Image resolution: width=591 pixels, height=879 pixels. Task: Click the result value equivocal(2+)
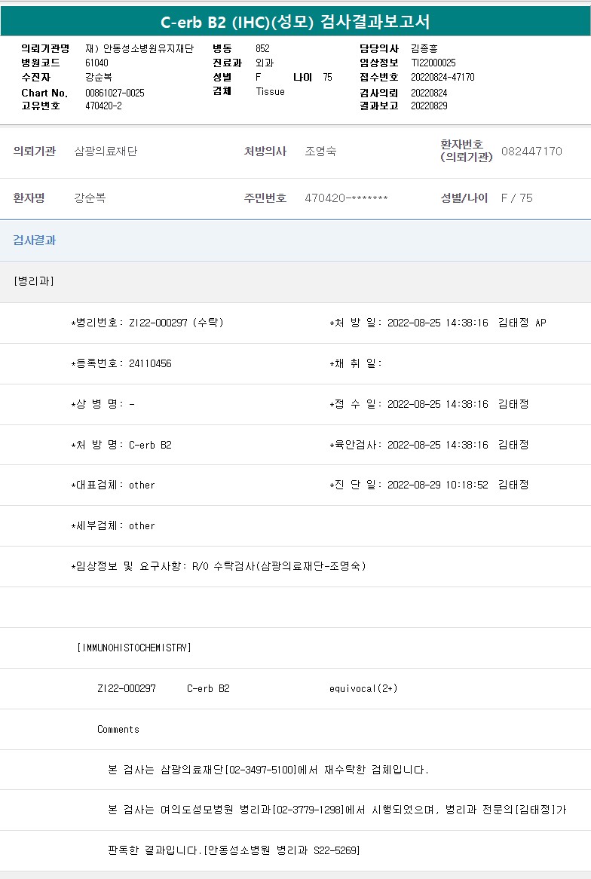pyautogui.click(x=363, y=688)
